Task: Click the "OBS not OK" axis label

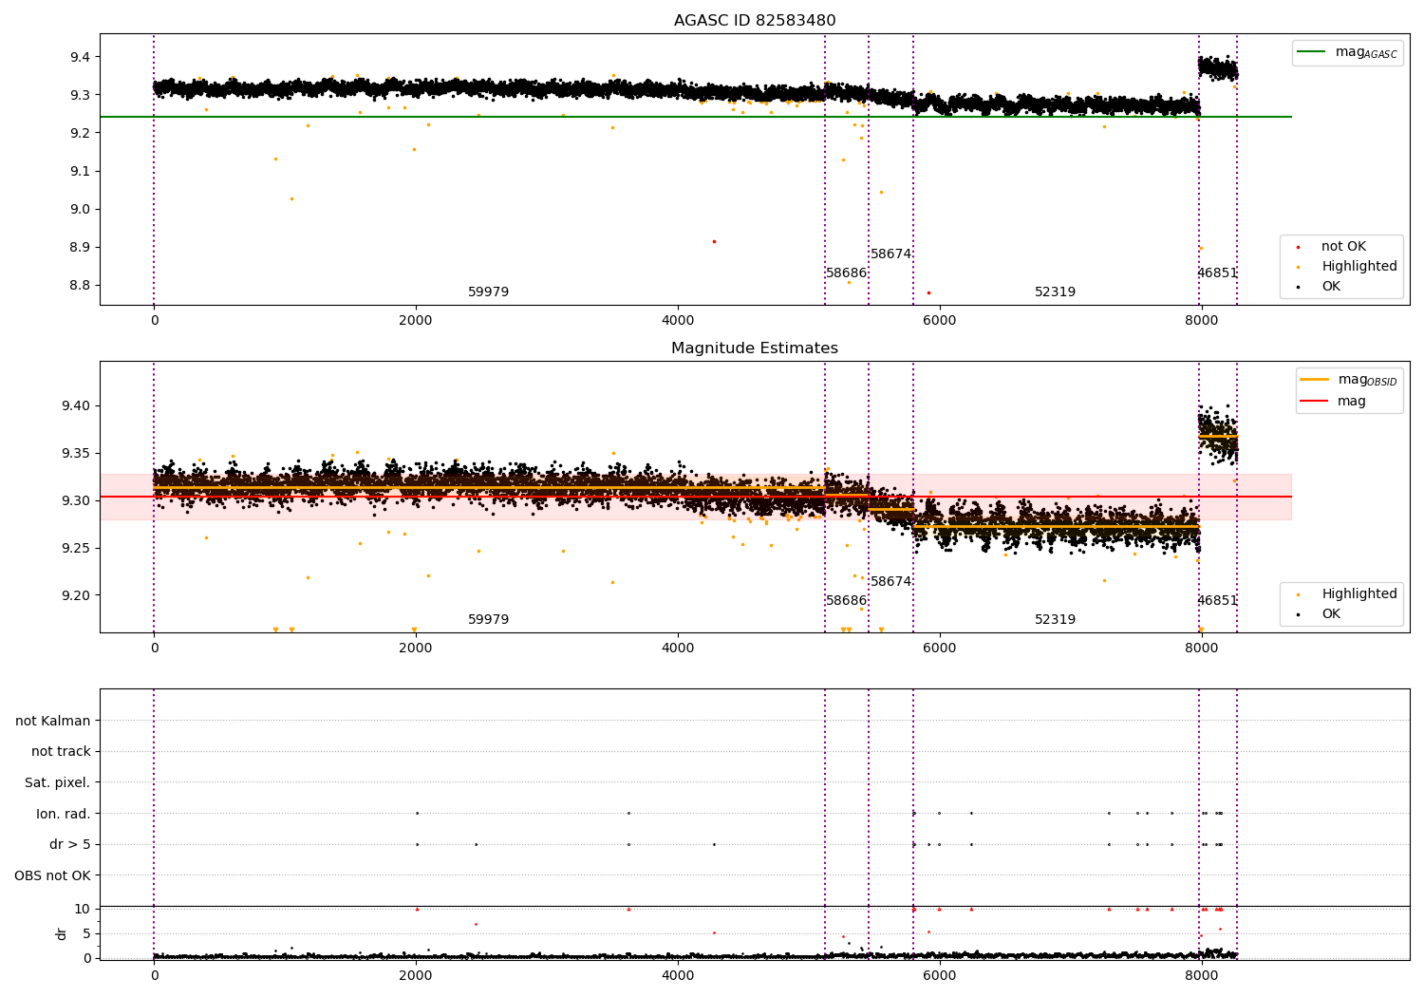Action: [x=53, y=875]
